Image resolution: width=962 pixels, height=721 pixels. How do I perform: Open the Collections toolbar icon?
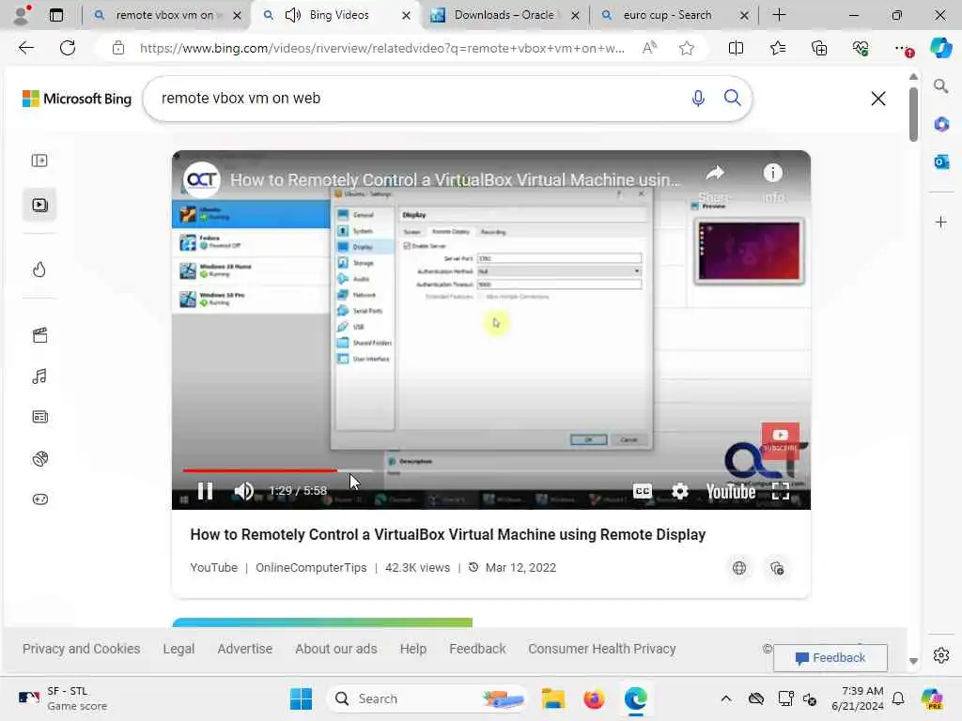[819, 48]
